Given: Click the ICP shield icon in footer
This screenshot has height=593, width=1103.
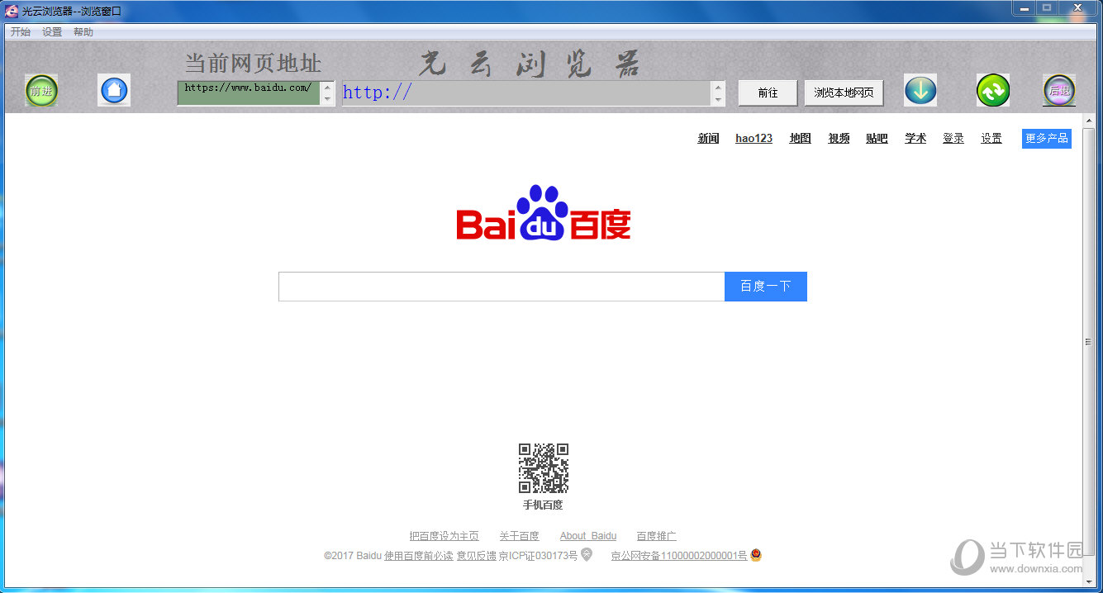Looking at the screenshot, I should (587, 555).
